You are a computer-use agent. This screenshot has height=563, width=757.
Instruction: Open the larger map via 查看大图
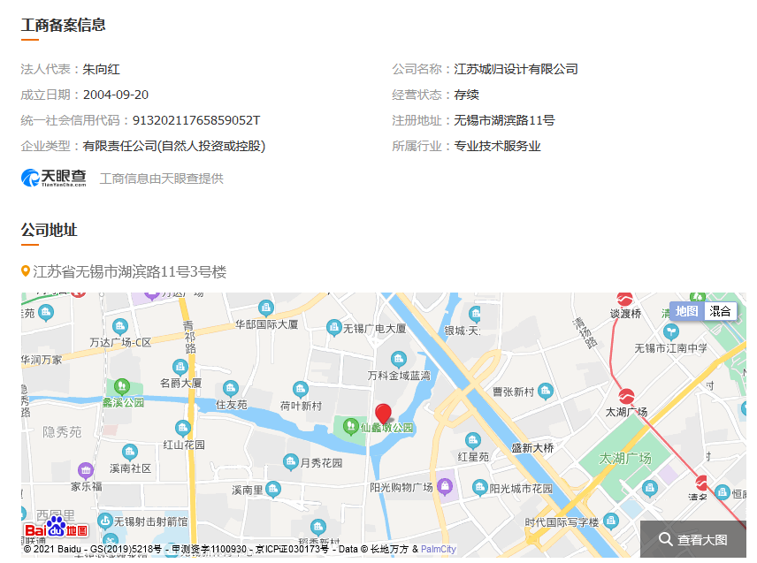tap(693, 539)
